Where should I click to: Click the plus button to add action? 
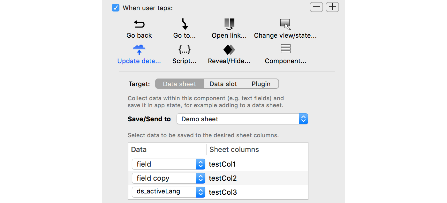(x=332, y=7)
